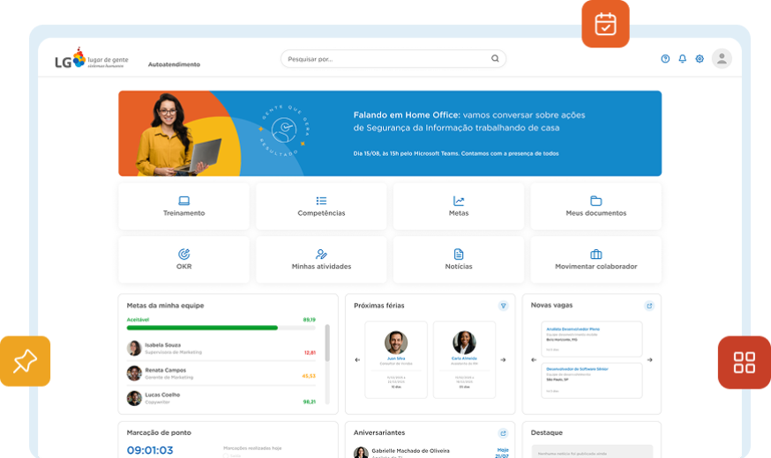
Task: Show next vacation card with right arrow
Action: pyautogui.click(x=503, y=359)
